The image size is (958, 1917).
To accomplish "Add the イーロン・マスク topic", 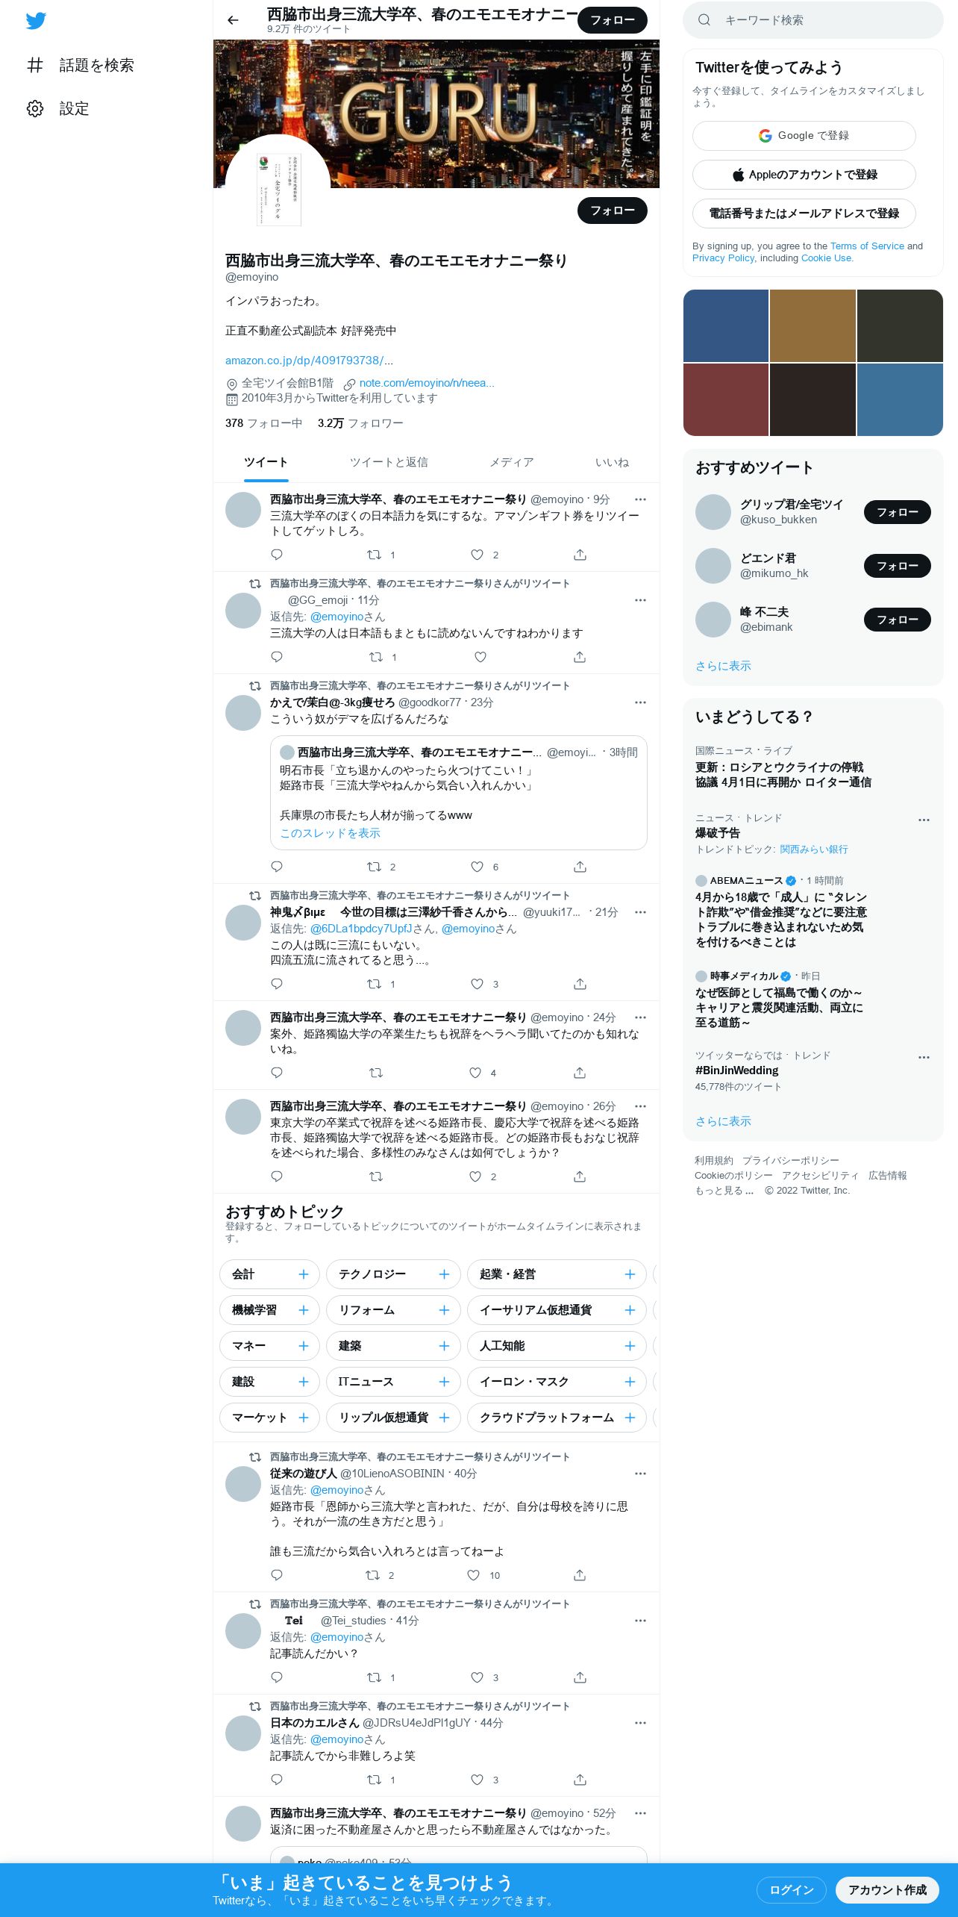I will [630, 1382].
